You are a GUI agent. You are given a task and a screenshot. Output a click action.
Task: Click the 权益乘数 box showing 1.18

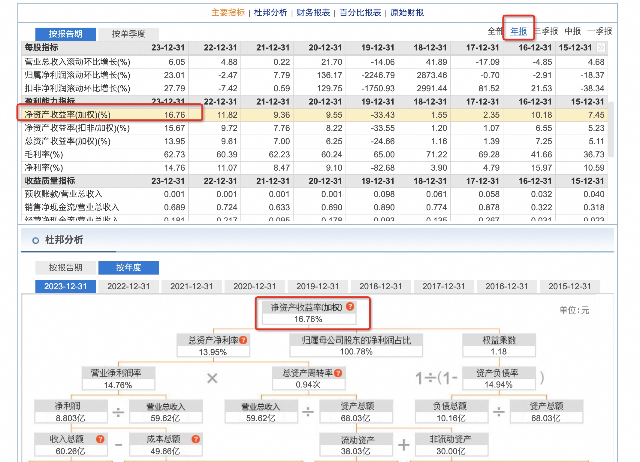(499, 345)
